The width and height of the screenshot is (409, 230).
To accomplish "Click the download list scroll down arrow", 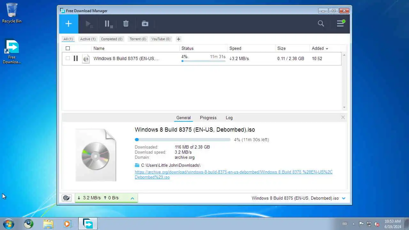I will 344,107.
